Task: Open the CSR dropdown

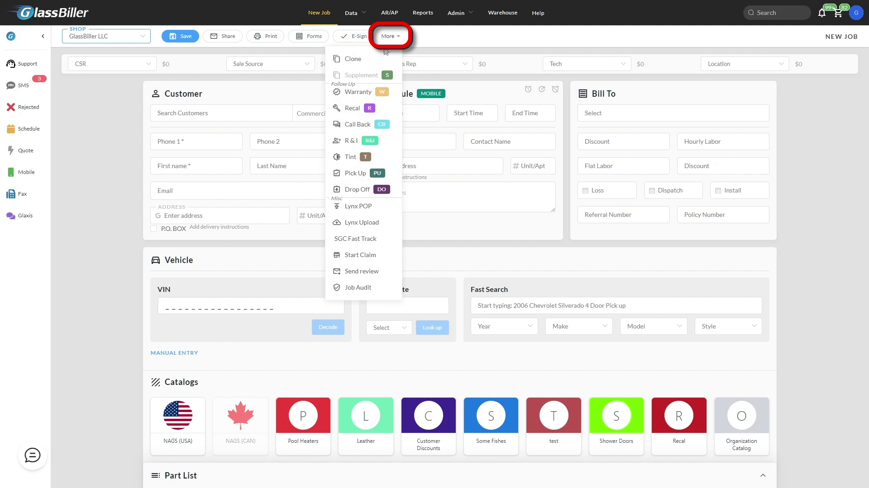Action: 112,64
